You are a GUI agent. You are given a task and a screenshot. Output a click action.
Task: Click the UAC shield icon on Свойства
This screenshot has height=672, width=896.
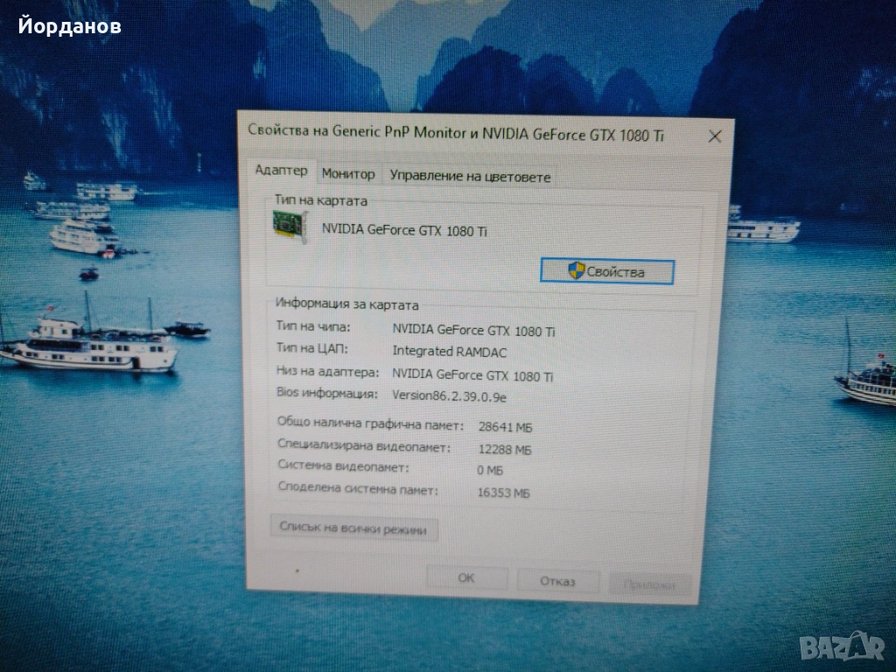(576, 271)
